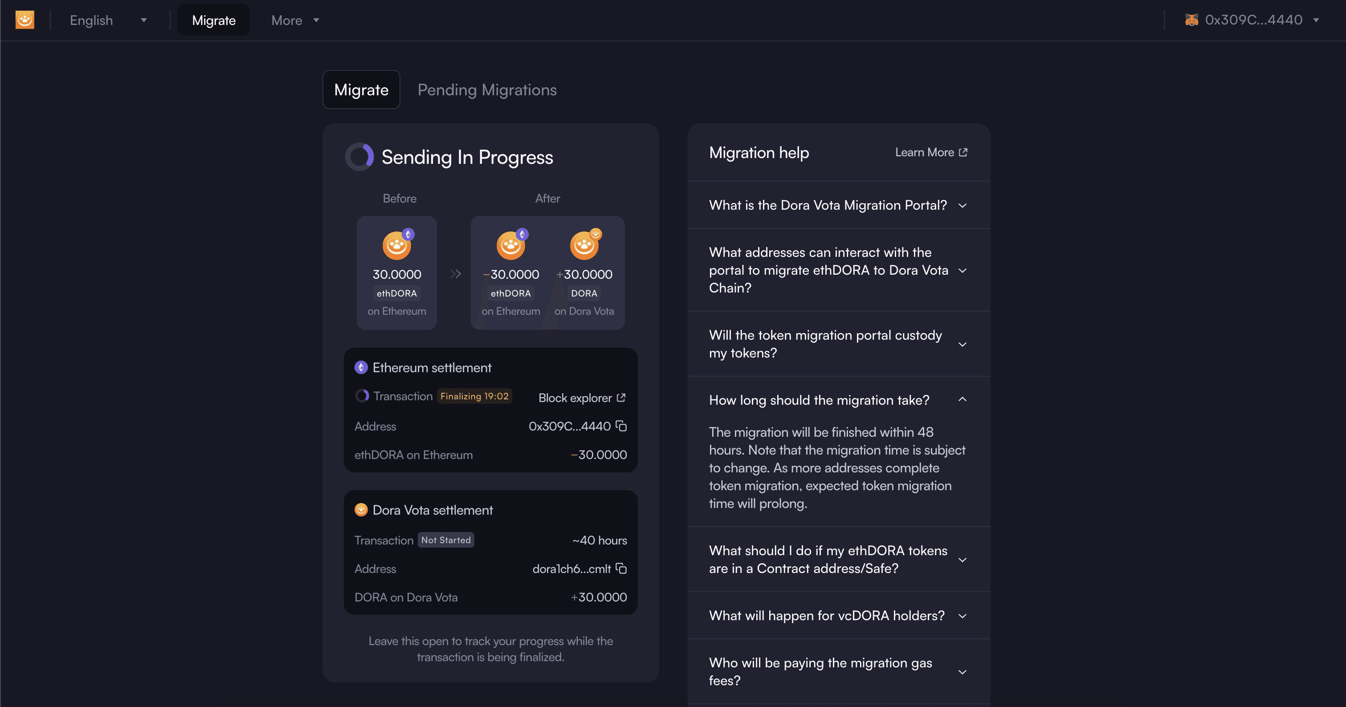Collapse How long should the migration take
This screenshot has width=1346, height=707.
(839, 400)
